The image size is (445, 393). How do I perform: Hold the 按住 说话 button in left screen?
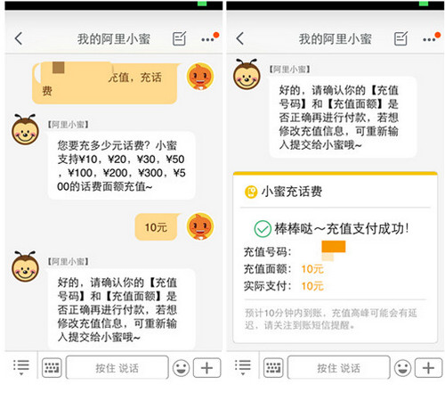click(x=117, y=367)
